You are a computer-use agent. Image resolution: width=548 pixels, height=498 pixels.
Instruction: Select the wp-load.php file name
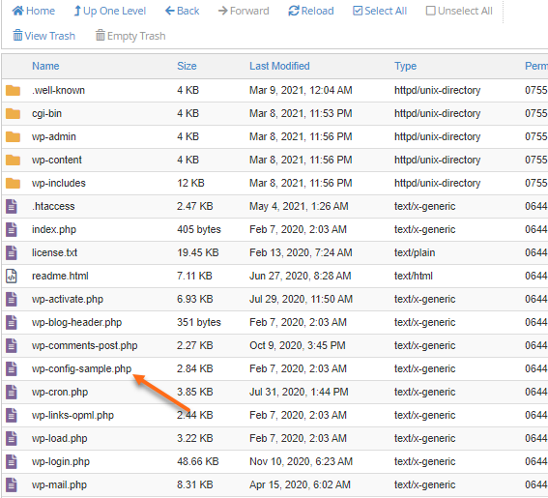(59, 439)
